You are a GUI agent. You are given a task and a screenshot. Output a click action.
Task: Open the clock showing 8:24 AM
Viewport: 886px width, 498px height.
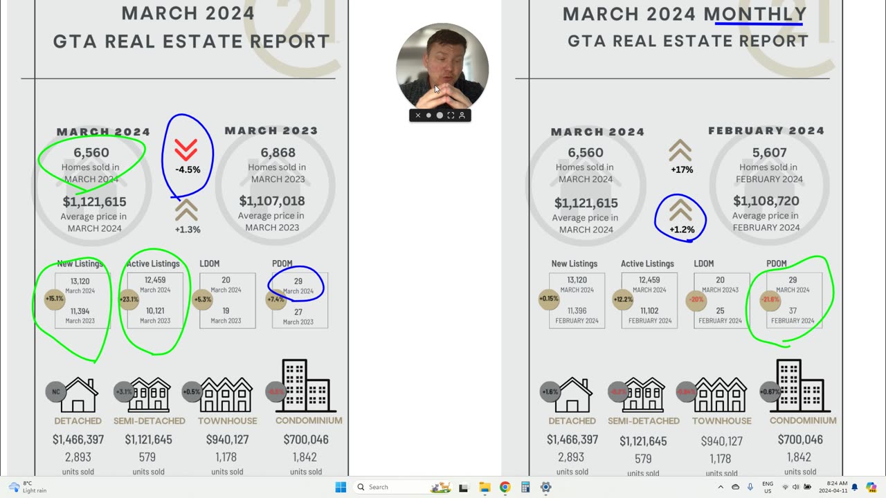[x=833, y=487]
